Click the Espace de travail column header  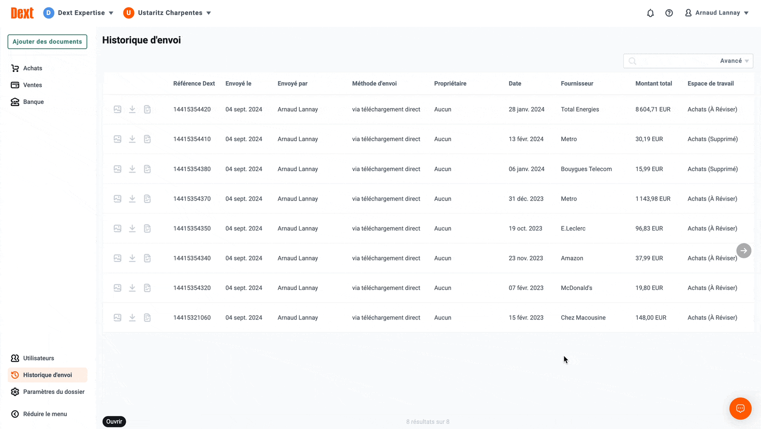(x=710, y=83)
